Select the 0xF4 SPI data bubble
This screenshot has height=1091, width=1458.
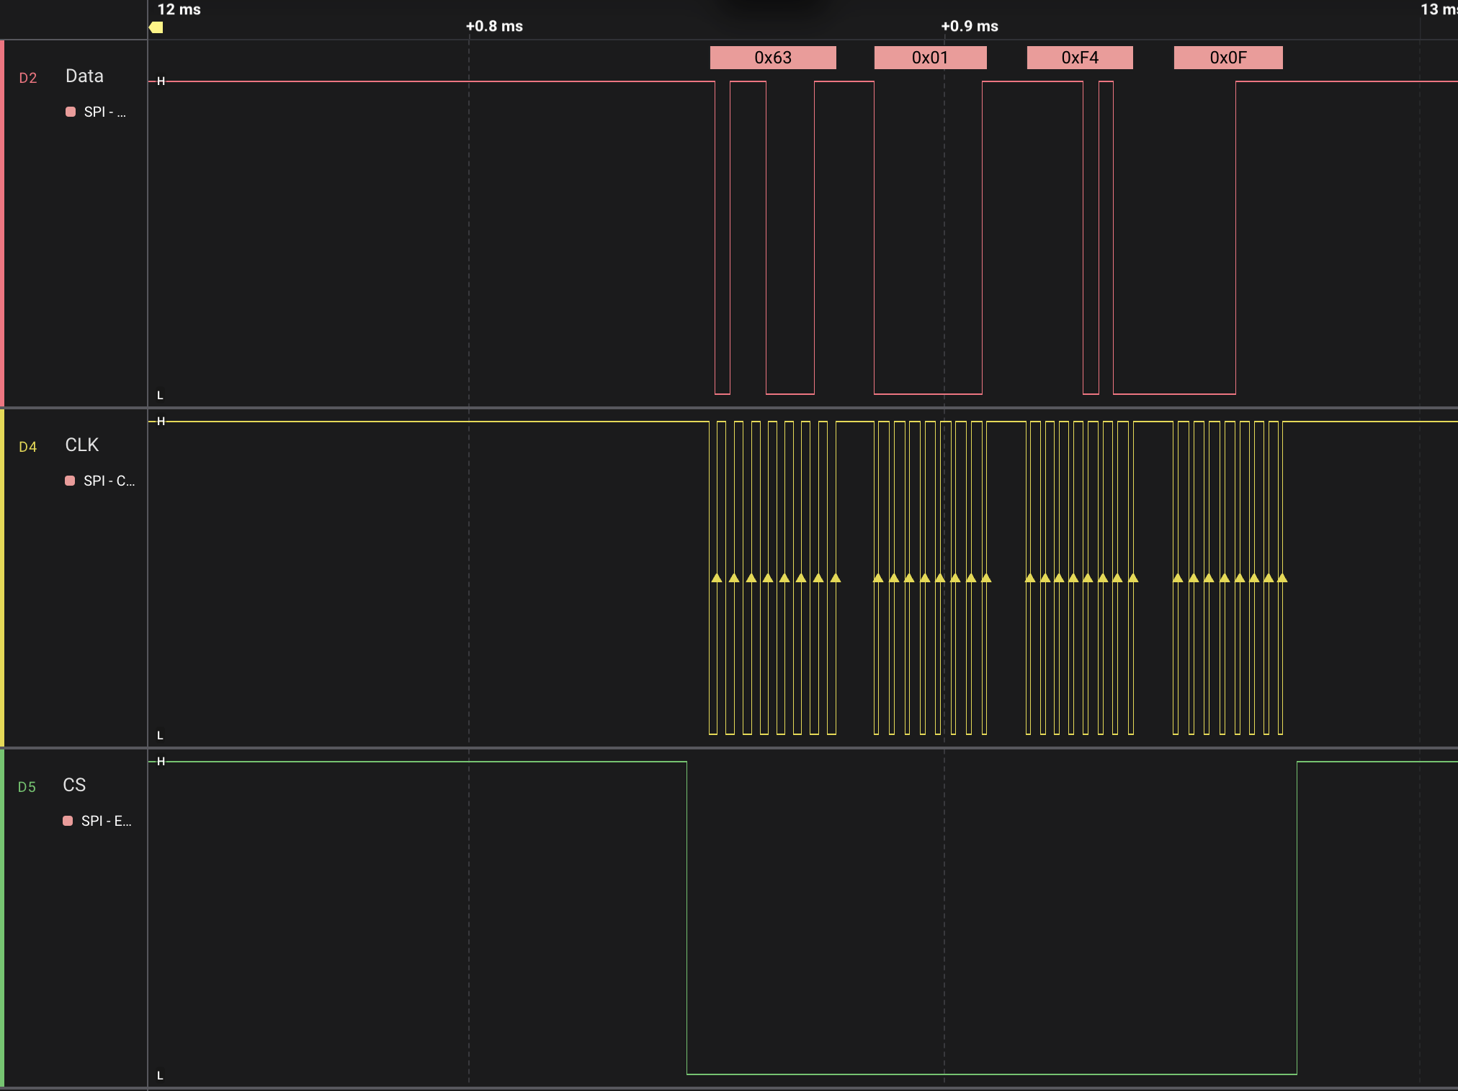[x=1078, y=58]
